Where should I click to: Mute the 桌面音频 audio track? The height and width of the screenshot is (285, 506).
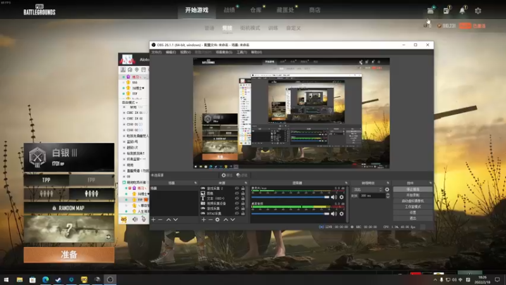pos(334,213)
